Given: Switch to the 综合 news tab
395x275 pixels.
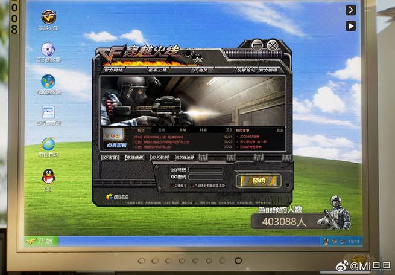Looking at the screenshot, I should coord(141,130).
